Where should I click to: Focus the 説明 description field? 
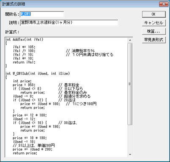69,23
